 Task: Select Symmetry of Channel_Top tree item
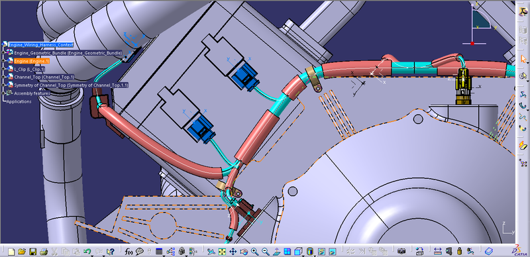71,85
